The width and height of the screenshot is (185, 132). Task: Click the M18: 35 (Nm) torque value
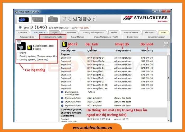(94, 102)
